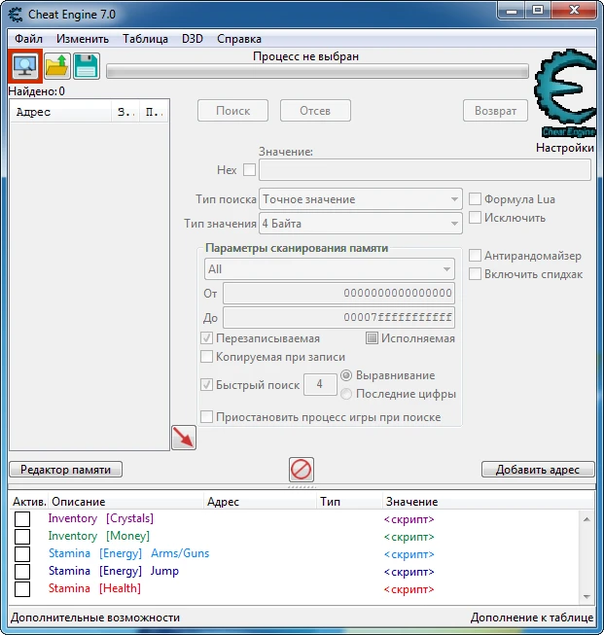
Task: Select the Последние цифры radio button
Action: (346, 394)
